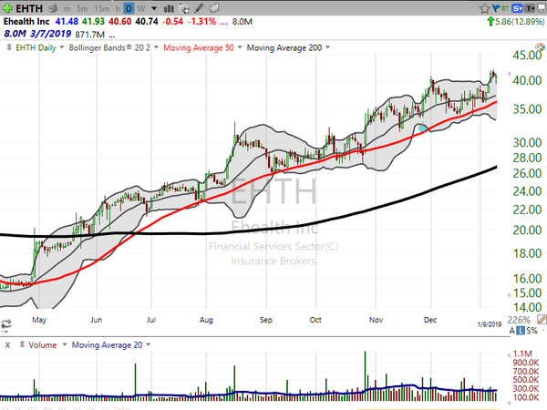Open the color palette icon
Image resolution: width=547 pixels, height=410 pixels.
(540, 47)
